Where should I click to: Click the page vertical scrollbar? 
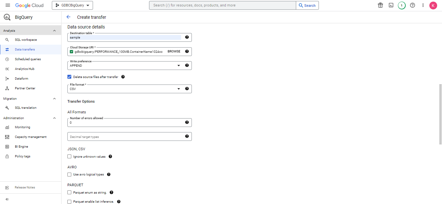(x=440, y=113)
